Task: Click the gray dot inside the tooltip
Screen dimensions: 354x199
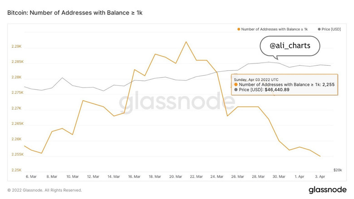Action: [235, 90]
